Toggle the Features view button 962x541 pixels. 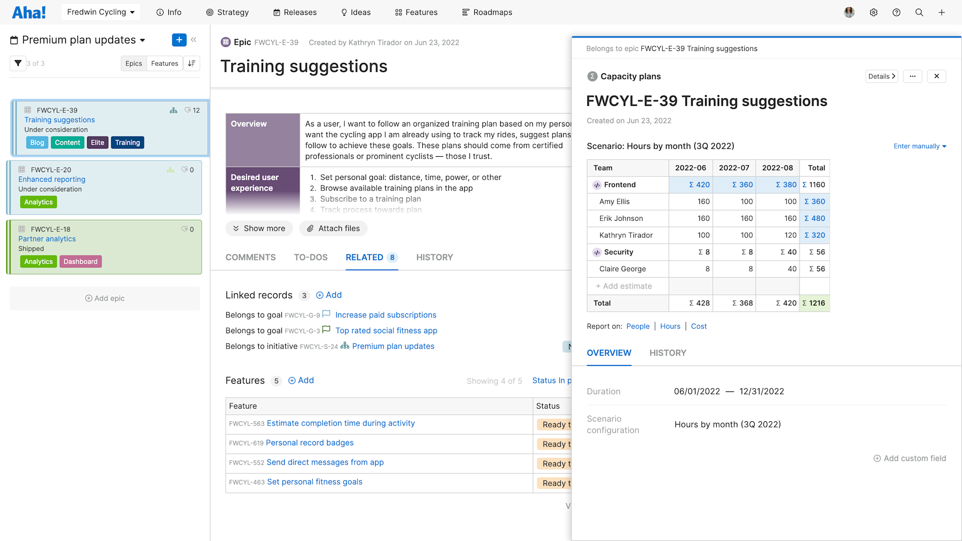coord(165,63)
